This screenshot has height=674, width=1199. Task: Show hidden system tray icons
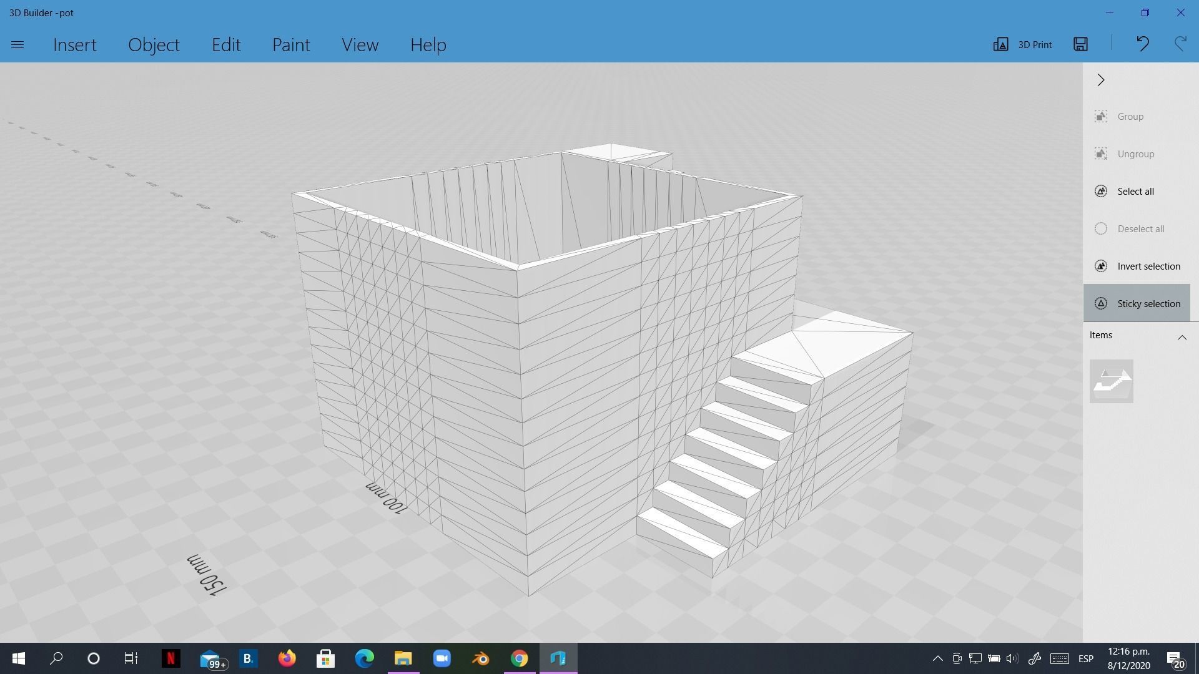[x=937, y=658]
